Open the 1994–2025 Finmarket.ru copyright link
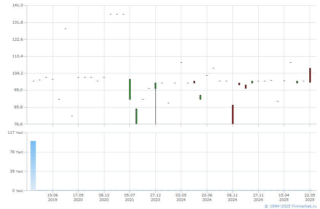Screen dimensions: 320x209 [290, 206]
